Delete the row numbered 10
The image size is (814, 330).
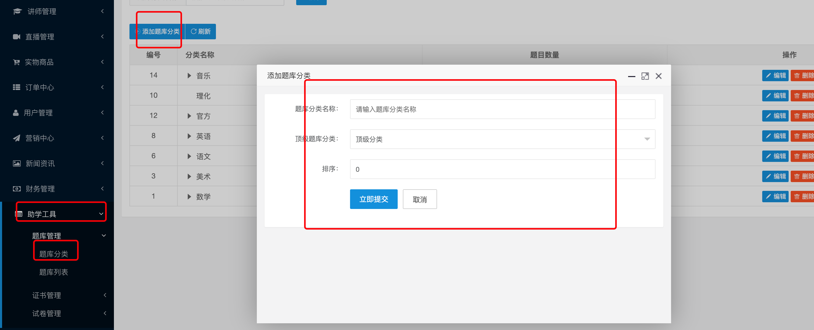[802, 96]
